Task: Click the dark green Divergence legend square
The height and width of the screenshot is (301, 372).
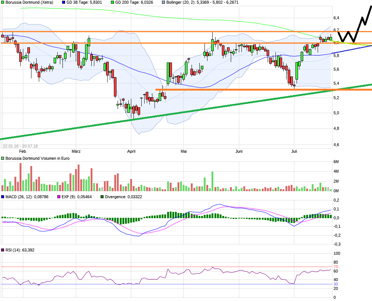Action: click(x=102, y=197)
